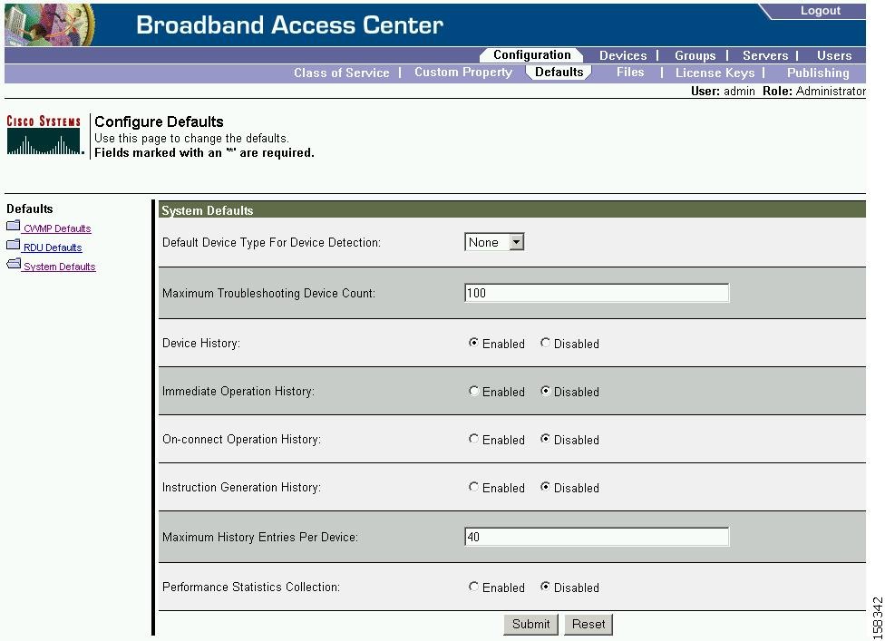Select Disabled for On-connect Operation History
This screenshot has width=885, height=641.
coord(545,439)
